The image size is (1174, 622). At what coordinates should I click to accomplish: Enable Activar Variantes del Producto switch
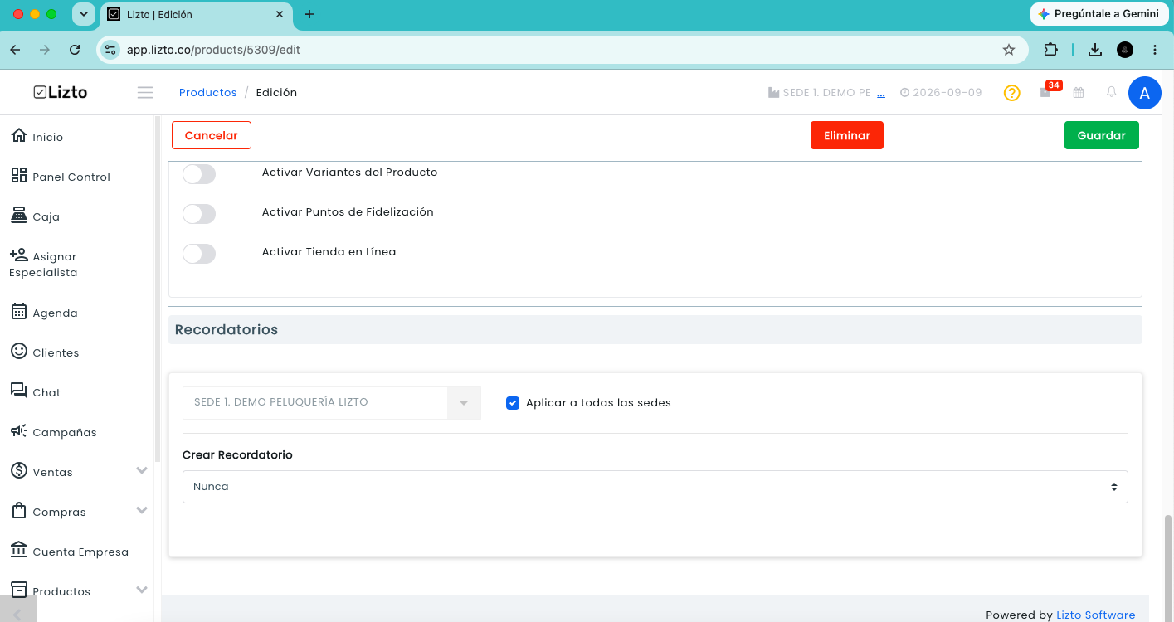pyautogui.click(x=199, y=174)
